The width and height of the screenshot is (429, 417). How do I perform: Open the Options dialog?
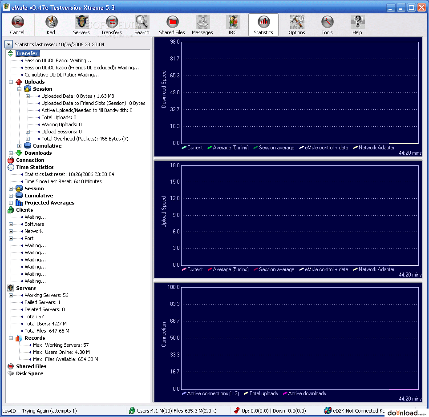[x=296, y=25]
